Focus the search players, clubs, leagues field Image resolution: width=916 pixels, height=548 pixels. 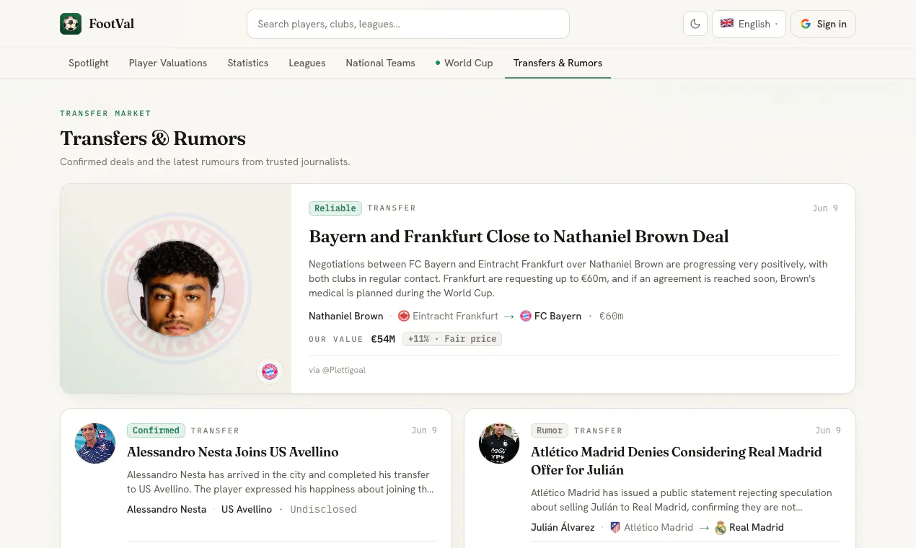(x=408, y=24)
